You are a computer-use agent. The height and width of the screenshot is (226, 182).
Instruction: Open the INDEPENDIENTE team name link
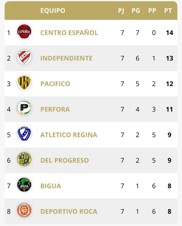[66, 58]
